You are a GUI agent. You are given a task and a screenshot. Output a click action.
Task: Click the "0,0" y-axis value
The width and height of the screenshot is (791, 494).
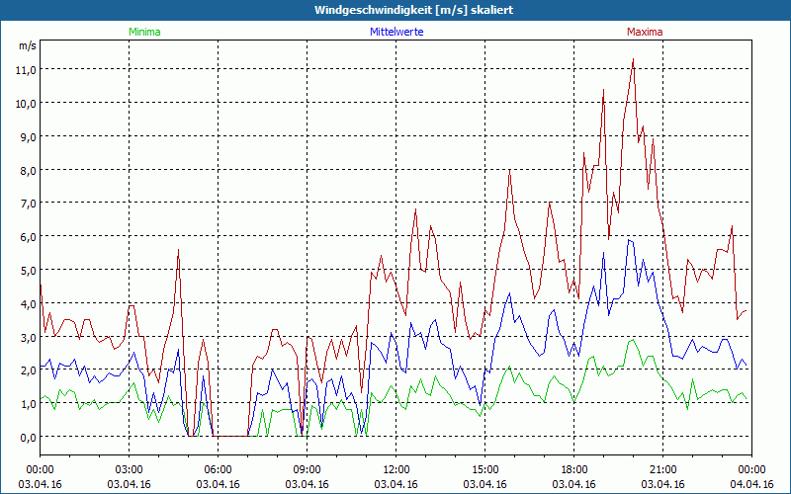pyautogui.click(x=29, y=437)
